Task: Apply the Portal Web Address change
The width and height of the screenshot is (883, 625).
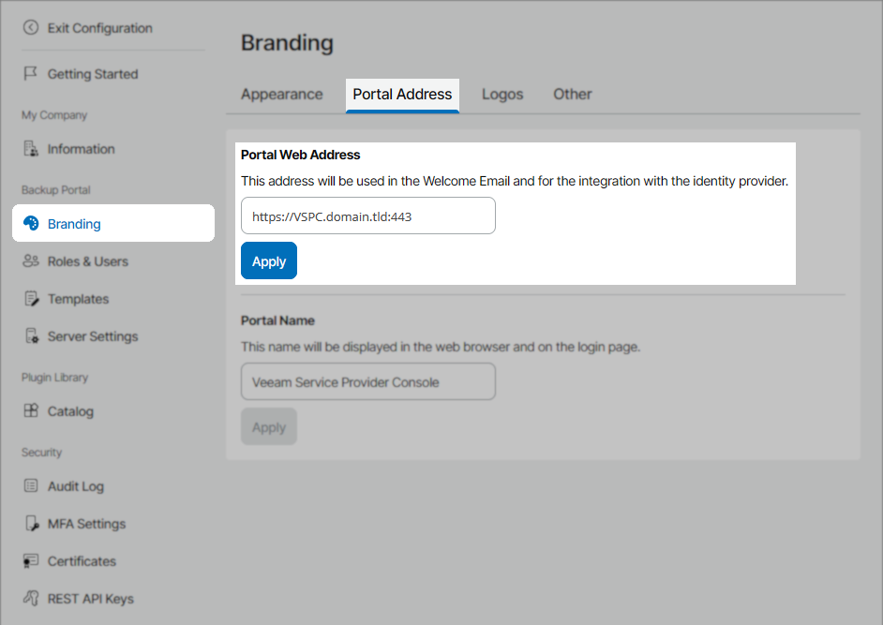Action: pyautogui.click(x=268, y=260)
